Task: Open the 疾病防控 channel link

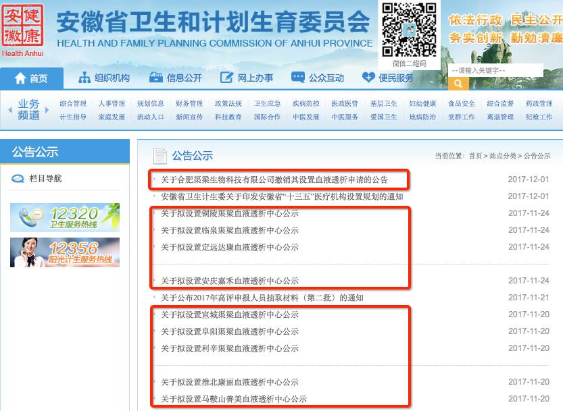Action: (x=306, y=104)
